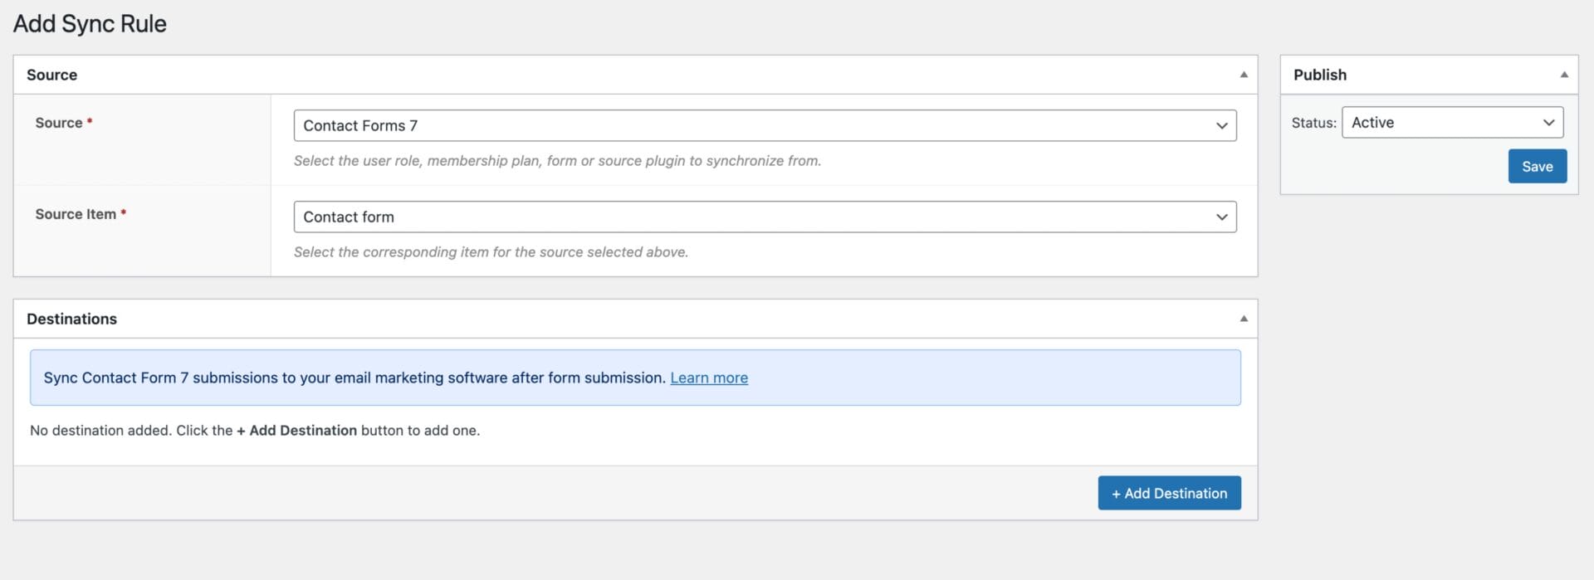
Task: Click the Destinations panel title
Action: (71, 319)
